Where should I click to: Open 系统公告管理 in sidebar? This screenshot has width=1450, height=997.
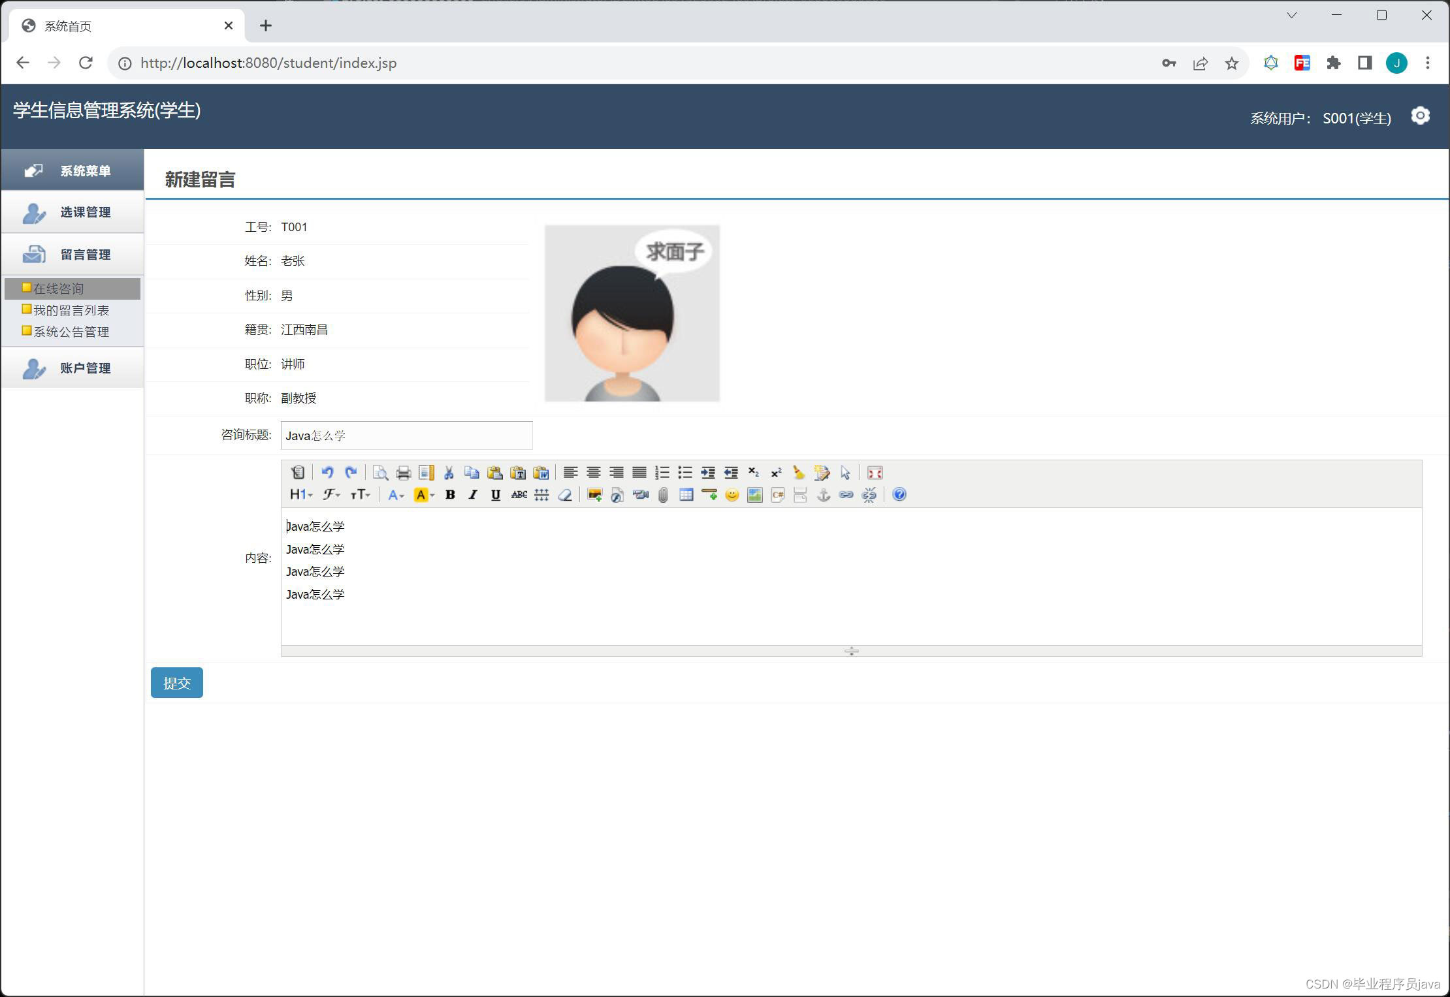pos(71,332)
